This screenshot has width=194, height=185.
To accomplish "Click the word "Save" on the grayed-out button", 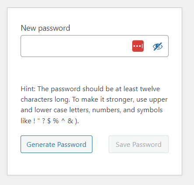I will [123, 145].
